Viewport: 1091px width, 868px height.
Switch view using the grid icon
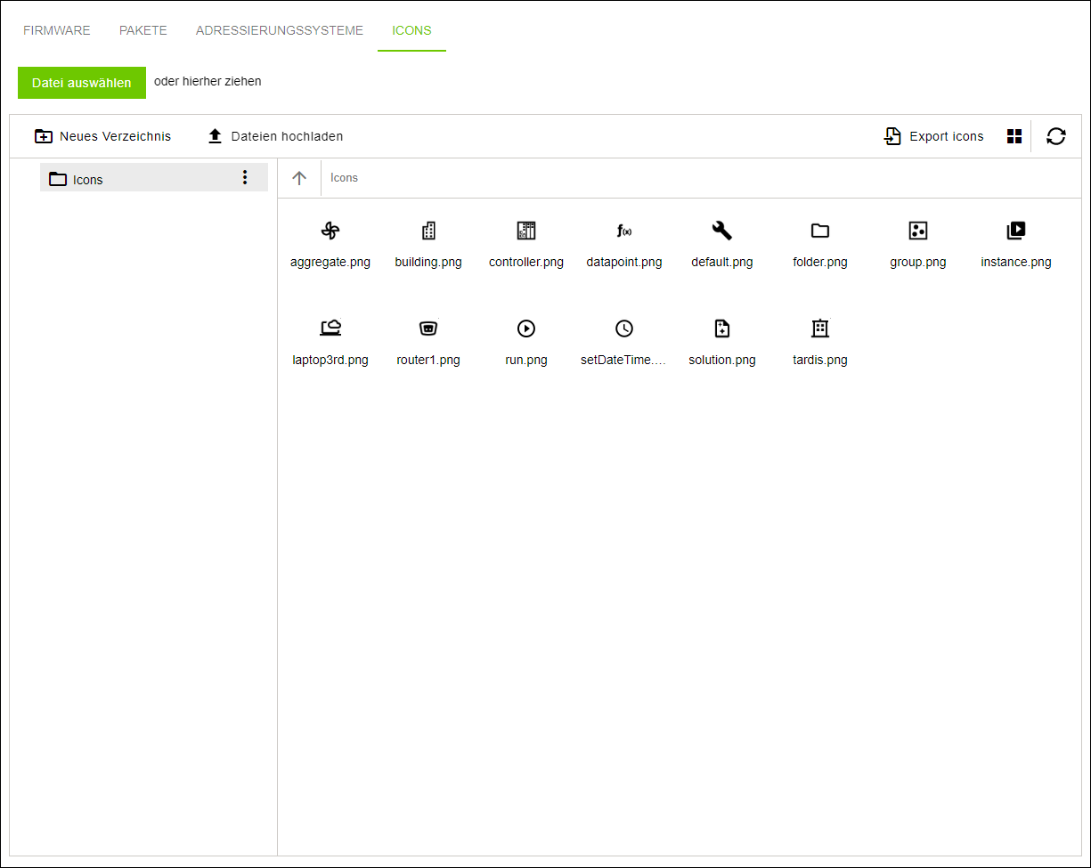click(x=1014, y=136)
